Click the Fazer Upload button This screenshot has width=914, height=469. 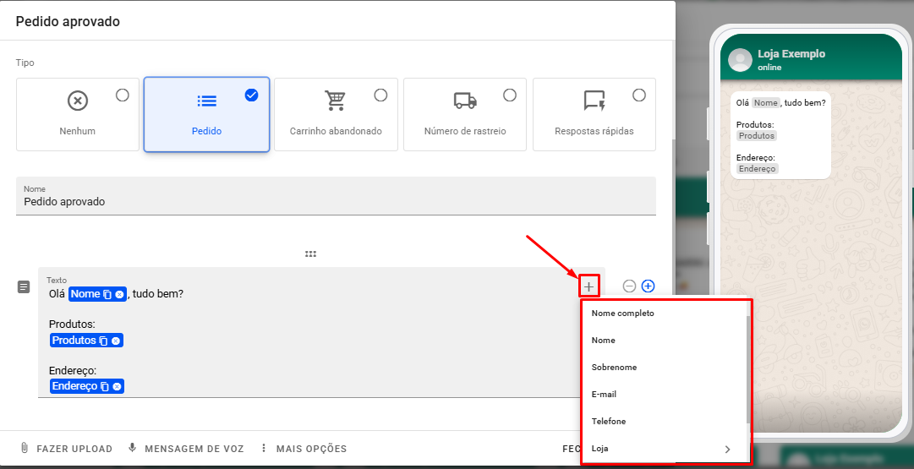(66, 449)
